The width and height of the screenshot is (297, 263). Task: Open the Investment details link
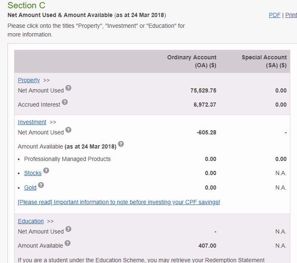[x=32, y=122]
